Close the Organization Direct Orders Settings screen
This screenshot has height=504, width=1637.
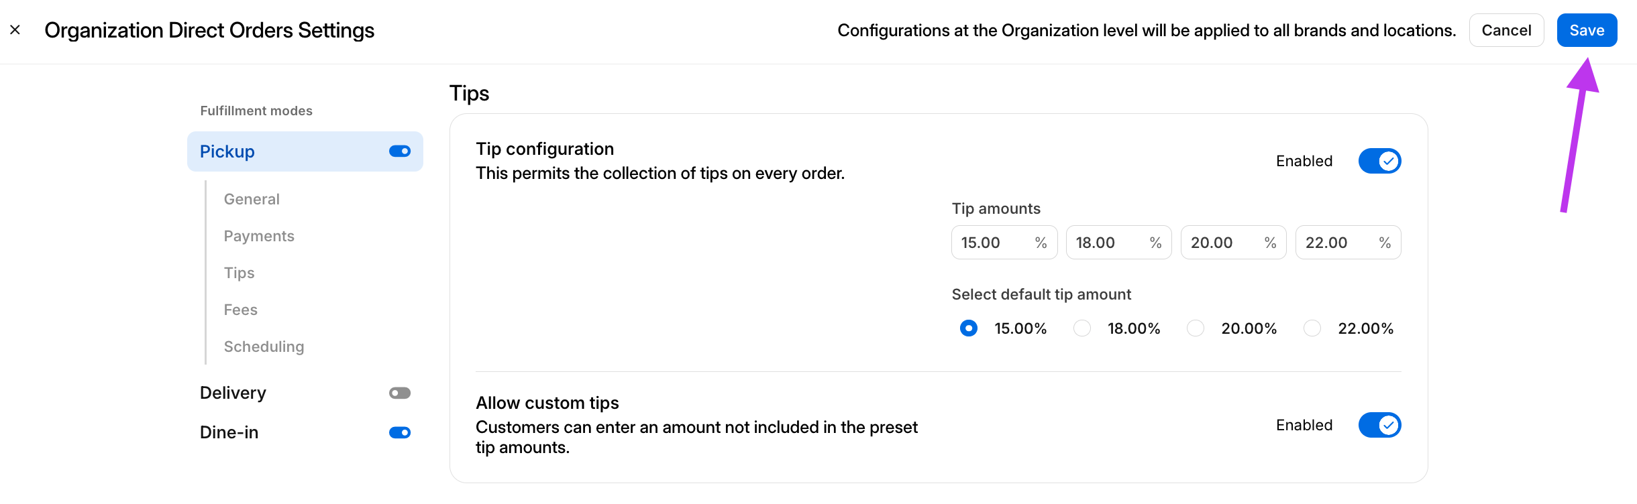point(16,30)
